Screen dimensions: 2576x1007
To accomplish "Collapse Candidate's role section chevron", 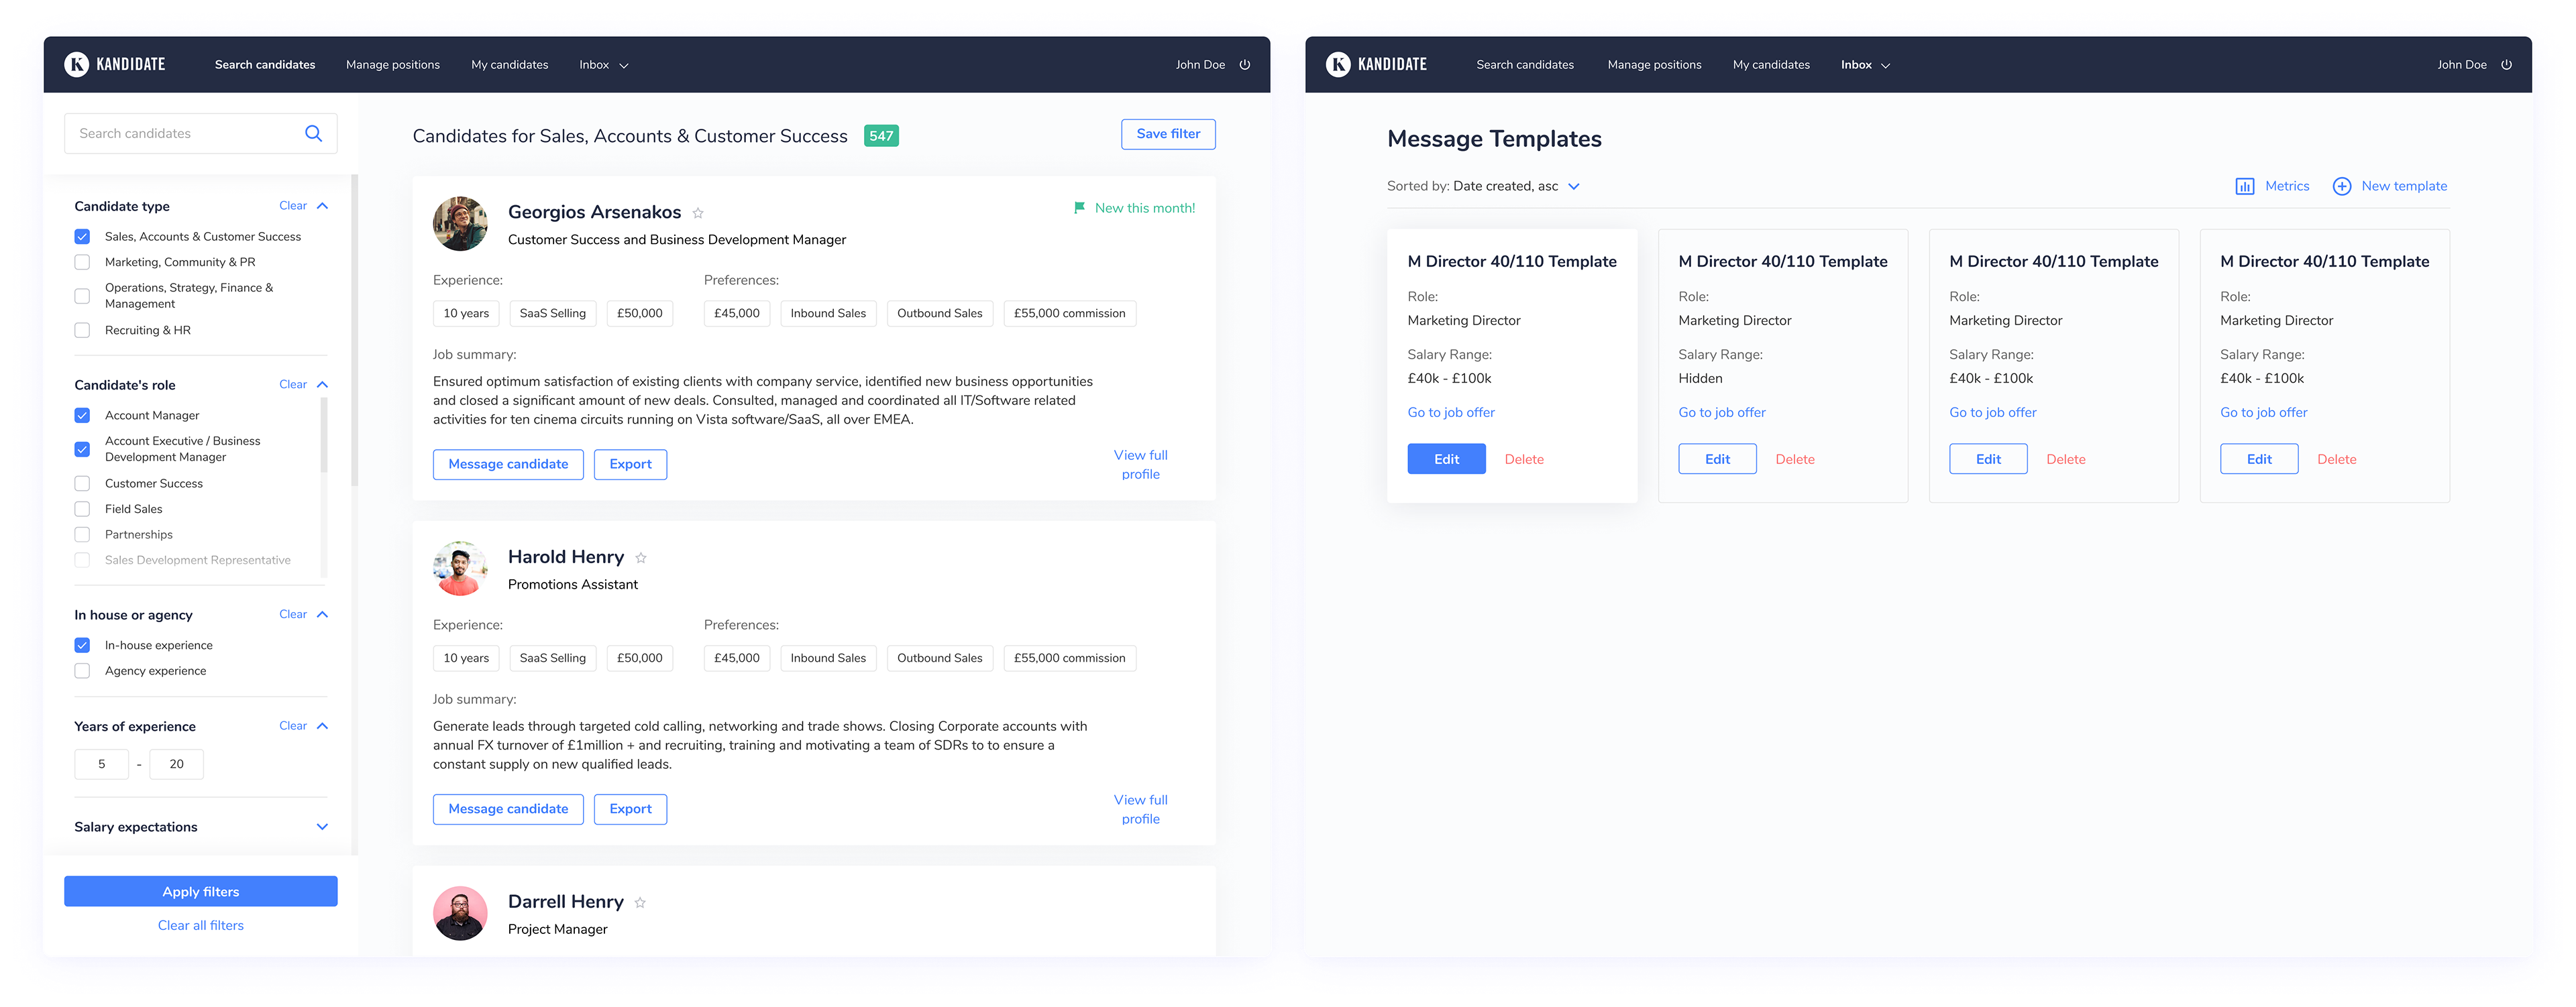I will pyautogui.click(x=322, y=385).
